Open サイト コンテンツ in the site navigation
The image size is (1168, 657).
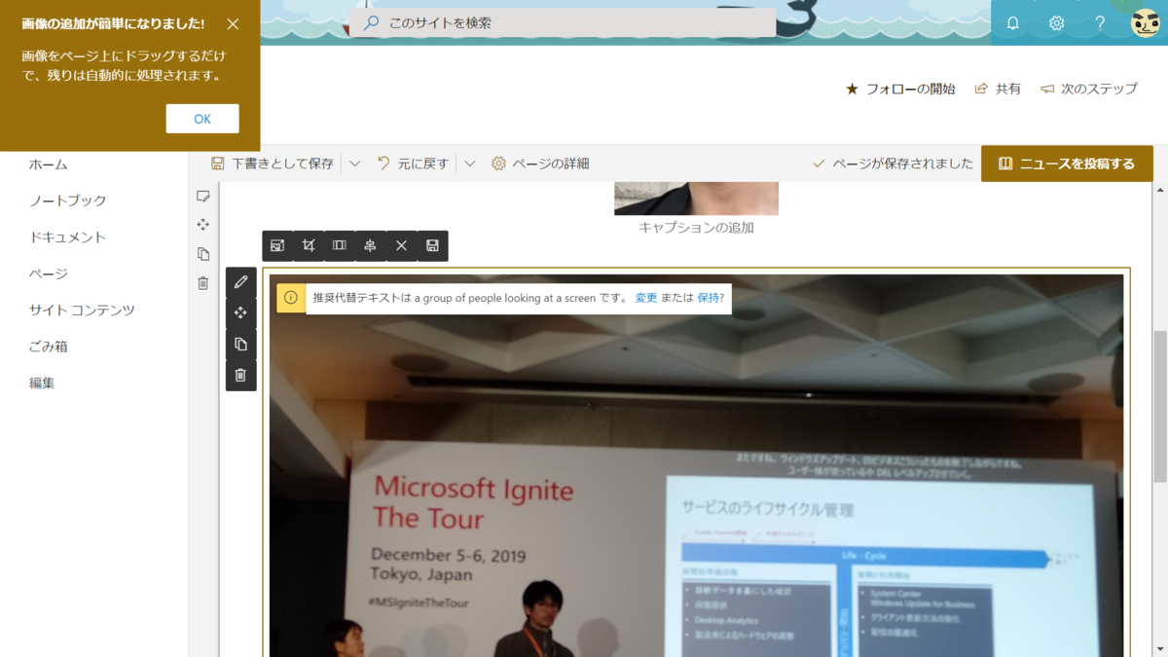82,310
